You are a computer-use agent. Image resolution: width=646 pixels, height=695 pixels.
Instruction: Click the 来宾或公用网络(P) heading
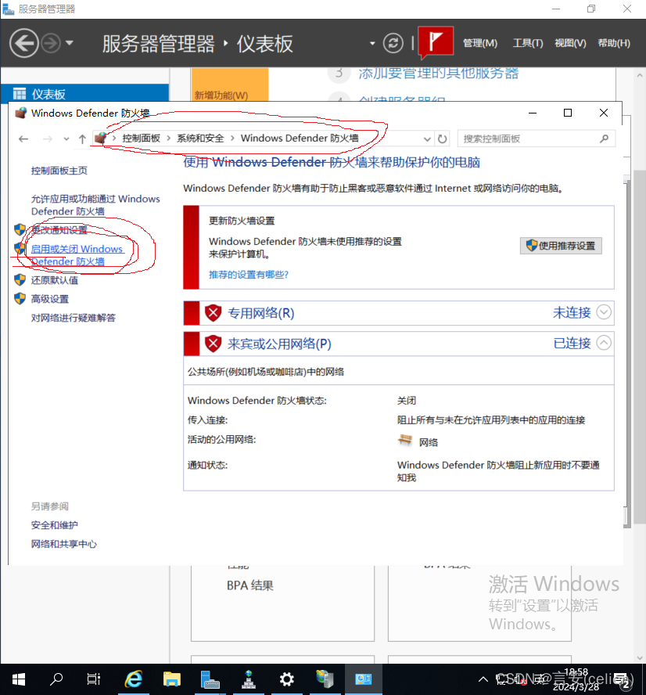coord(279,344)
